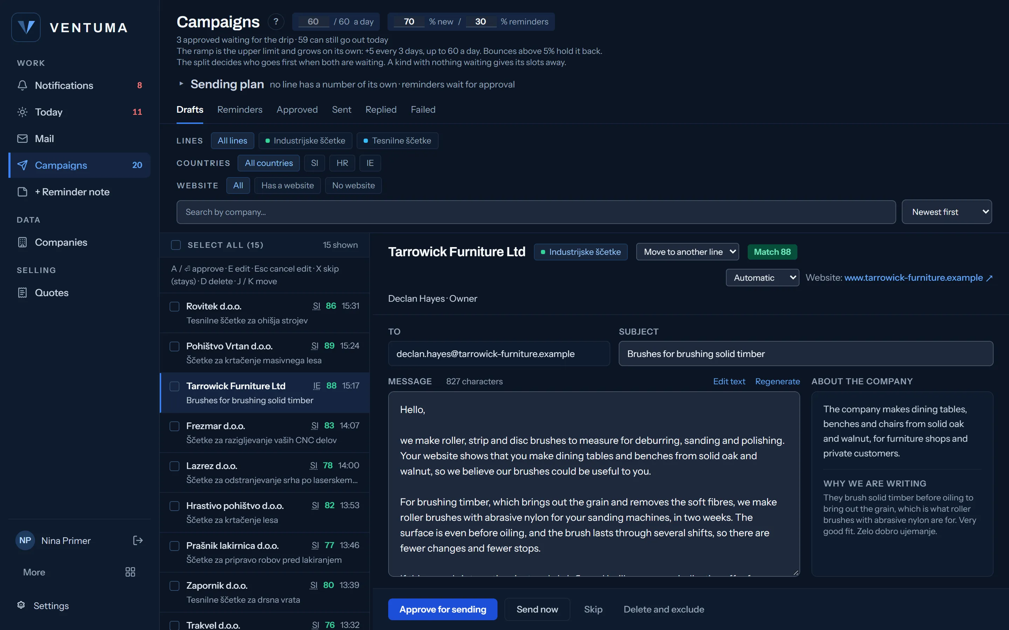The height and width of the screenshot is (630, 1009).
Task: Click external link arrow after website URL
Action: (989, 278)
